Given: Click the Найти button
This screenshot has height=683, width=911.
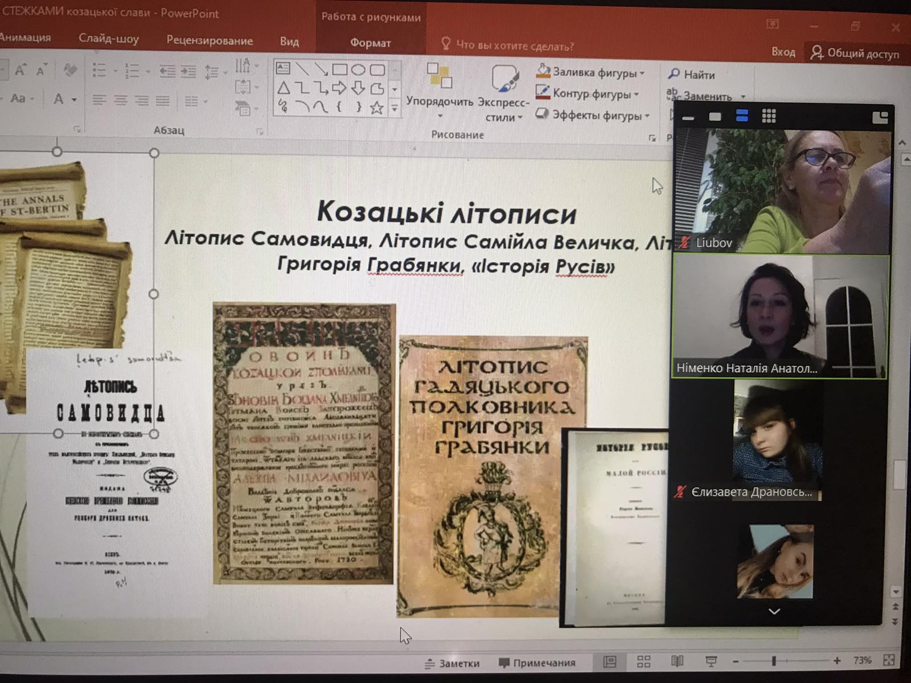Looking at the screenshot, I should click(692, 75).
